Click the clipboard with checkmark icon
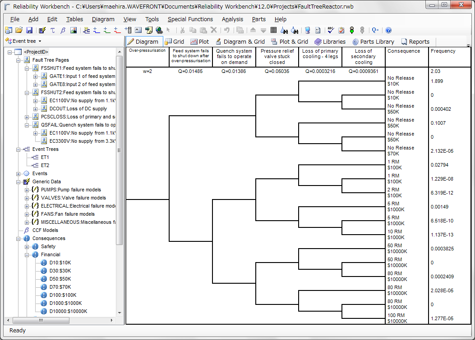Screen dimensions: 475x340 [x=341, y=30]
